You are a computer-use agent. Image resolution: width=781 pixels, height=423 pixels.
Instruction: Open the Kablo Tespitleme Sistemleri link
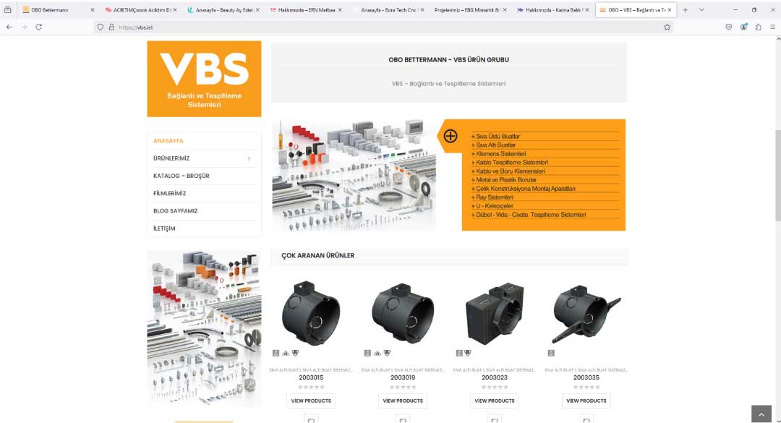point(510,163)
